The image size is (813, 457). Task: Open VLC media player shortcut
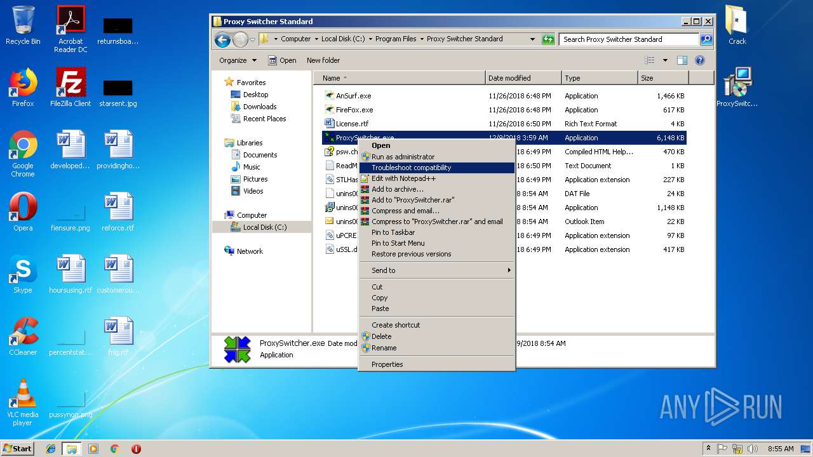point(23,402)
